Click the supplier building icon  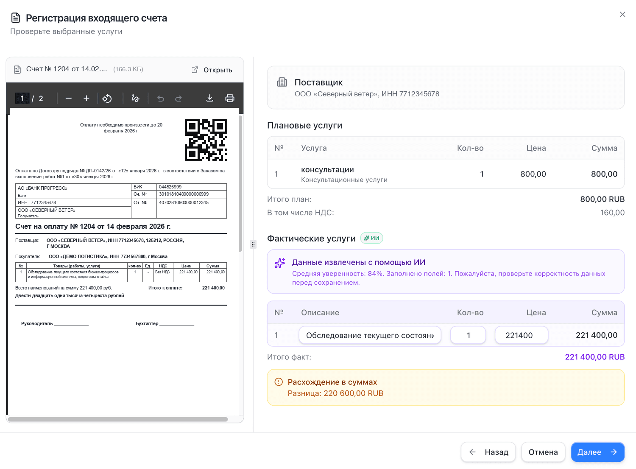282,82
